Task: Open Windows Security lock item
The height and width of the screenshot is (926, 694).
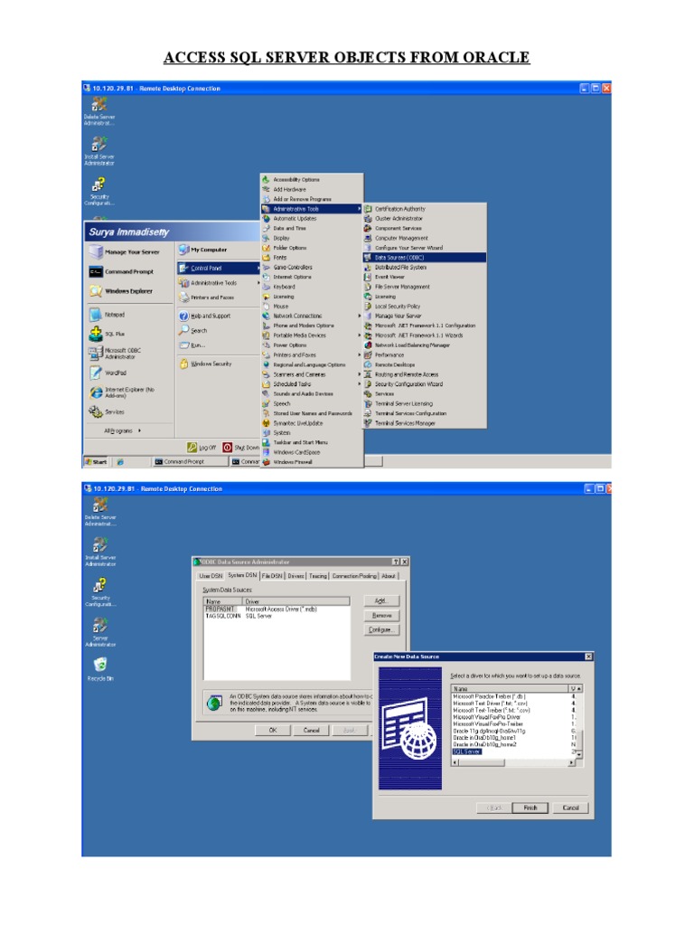Action: (206, 364)
